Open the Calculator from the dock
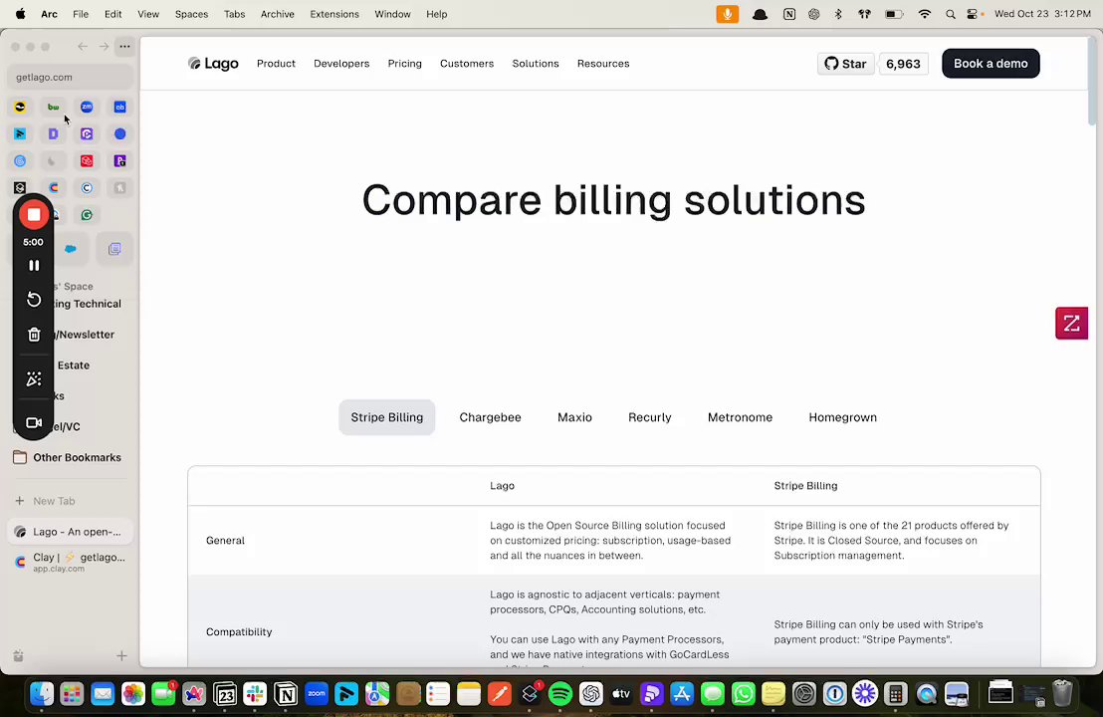Screen dimensions: 1103x717 point(896,694)
